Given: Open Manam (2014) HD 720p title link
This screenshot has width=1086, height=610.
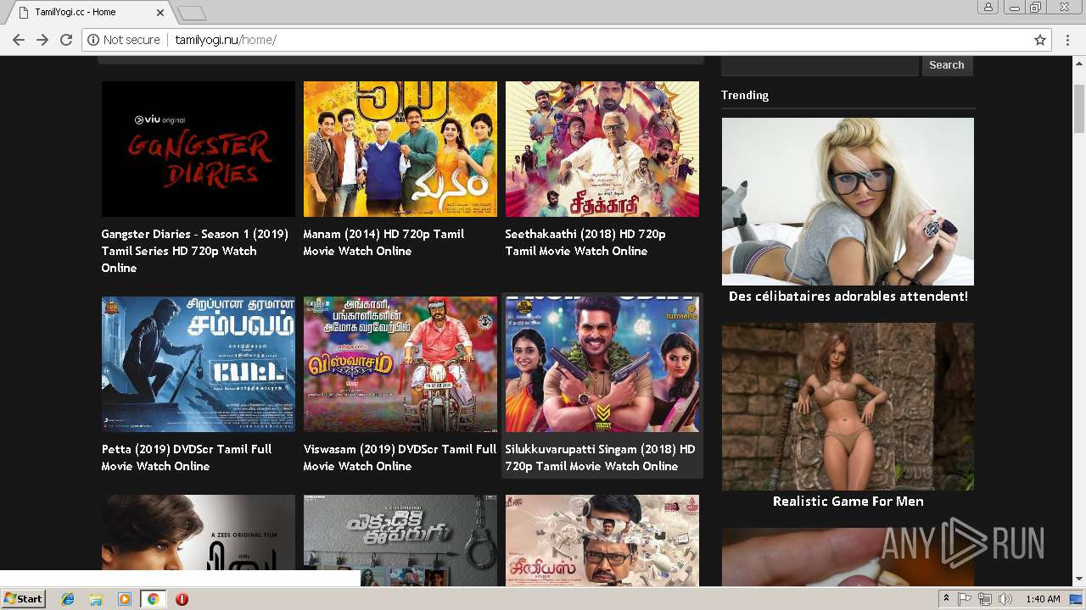Looking at the screenshot, I should pos(383,242).
